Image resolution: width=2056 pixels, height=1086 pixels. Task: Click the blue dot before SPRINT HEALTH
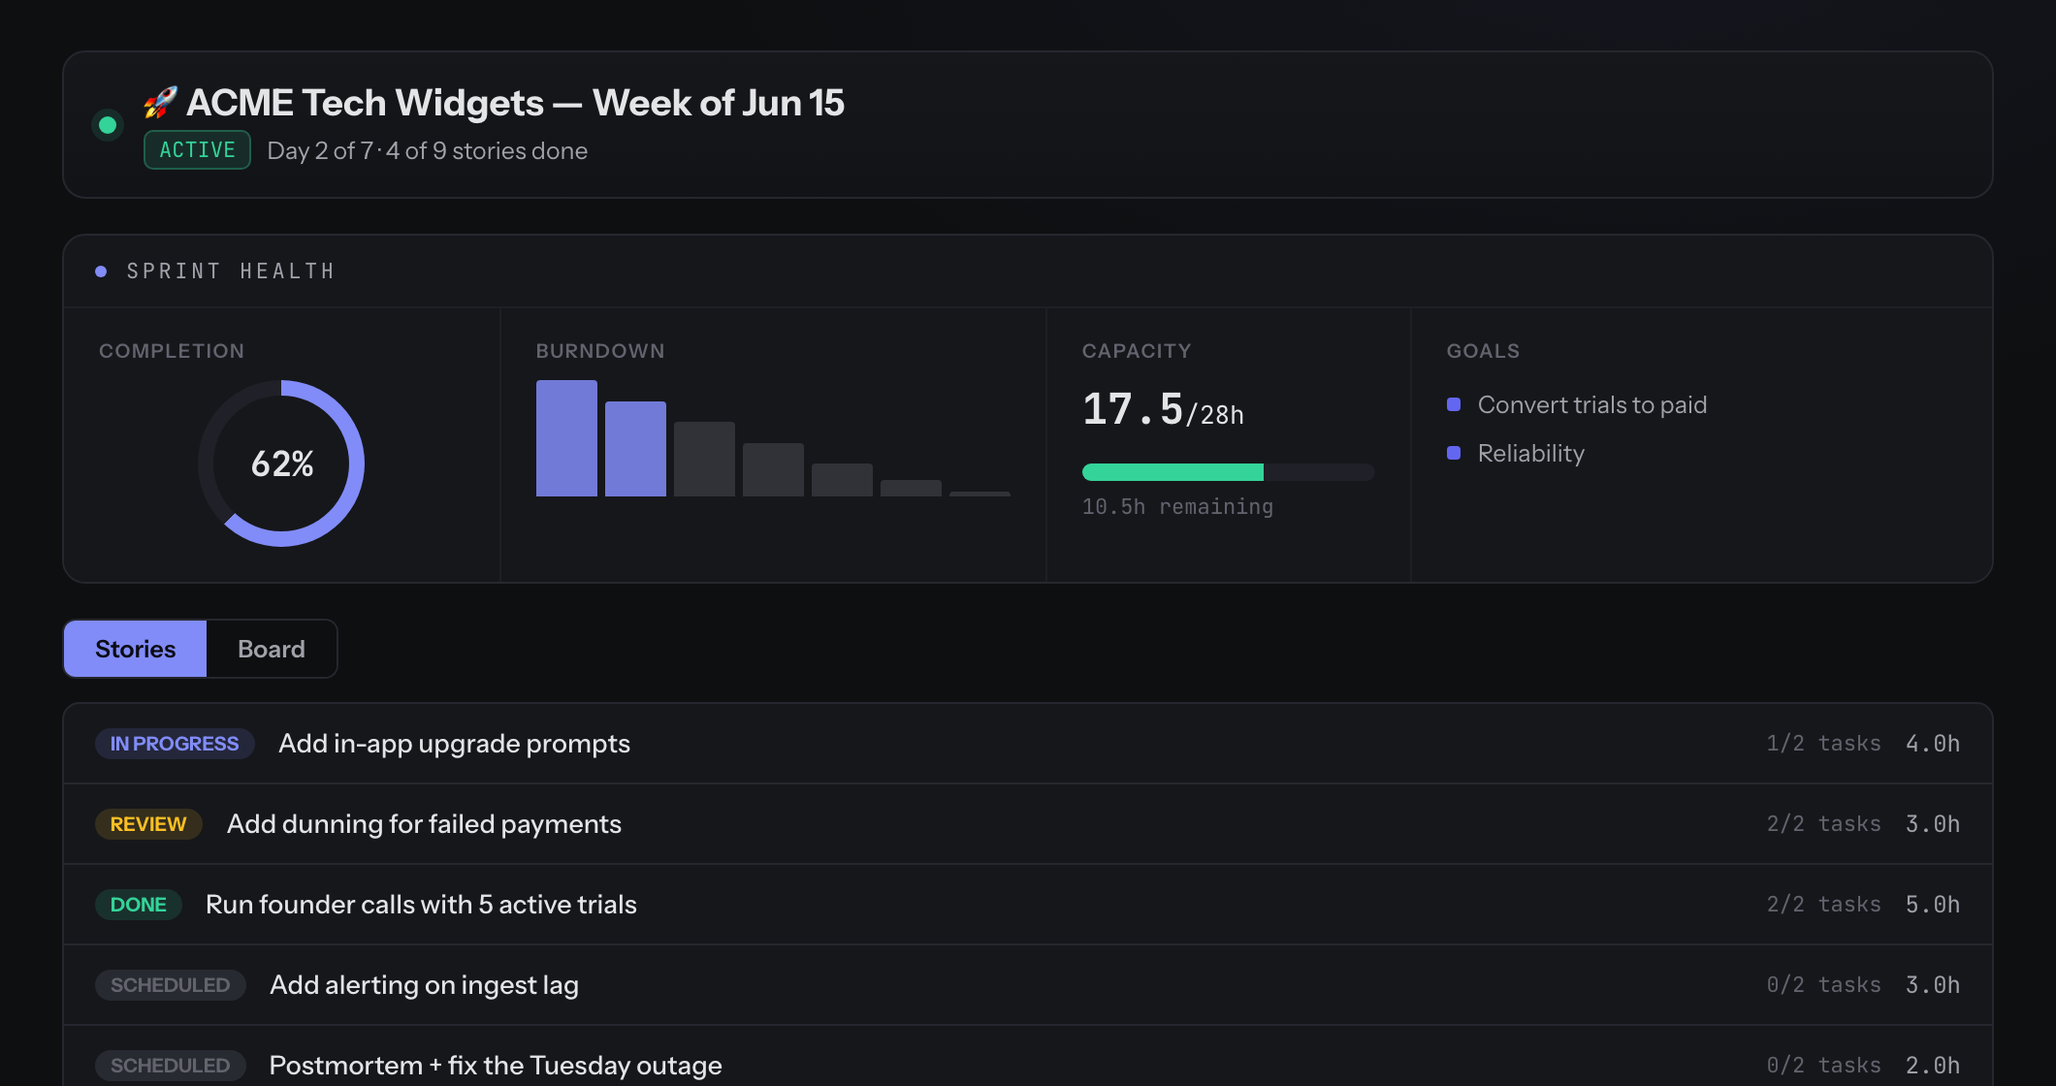tap(101, 271)
